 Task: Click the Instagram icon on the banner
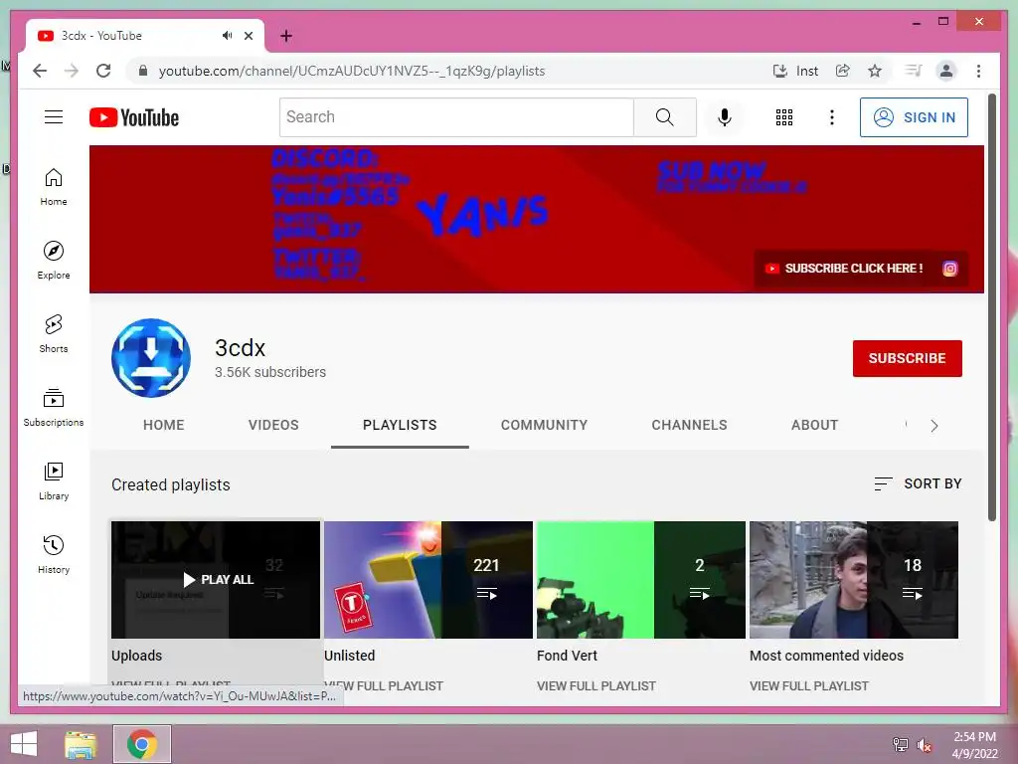click(x=949, y=269)
